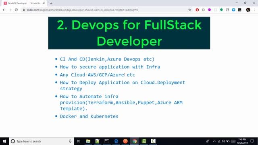
Task: Open Task View on the taskbar
Action: [x=79, y=141]
